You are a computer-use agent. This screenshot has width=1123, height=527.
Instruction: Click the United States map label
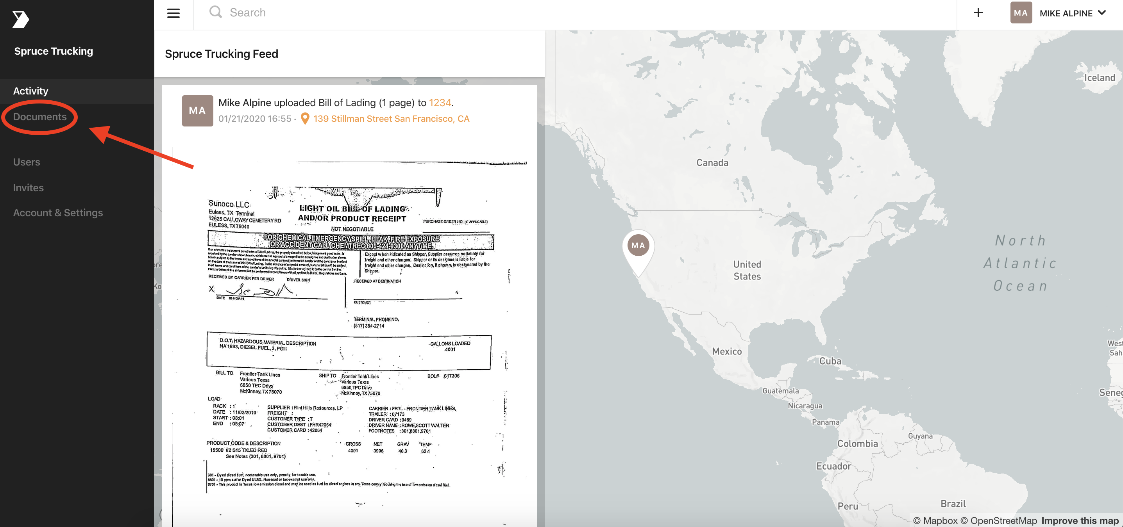coord(747,270)
